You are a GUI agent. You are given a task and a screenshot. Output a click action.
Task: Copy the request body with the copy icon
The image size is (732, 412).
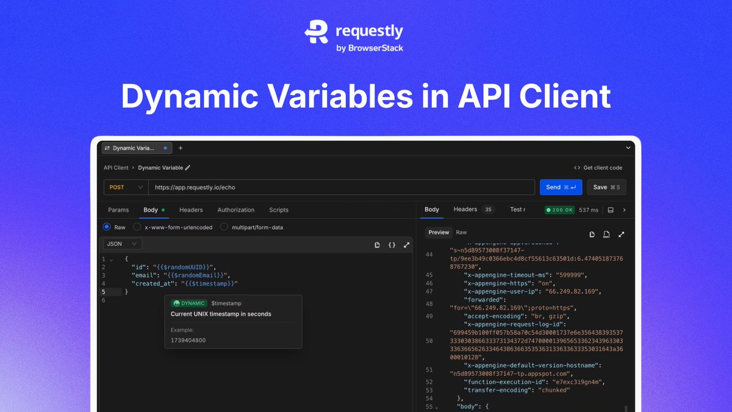[x=378, y=245]
